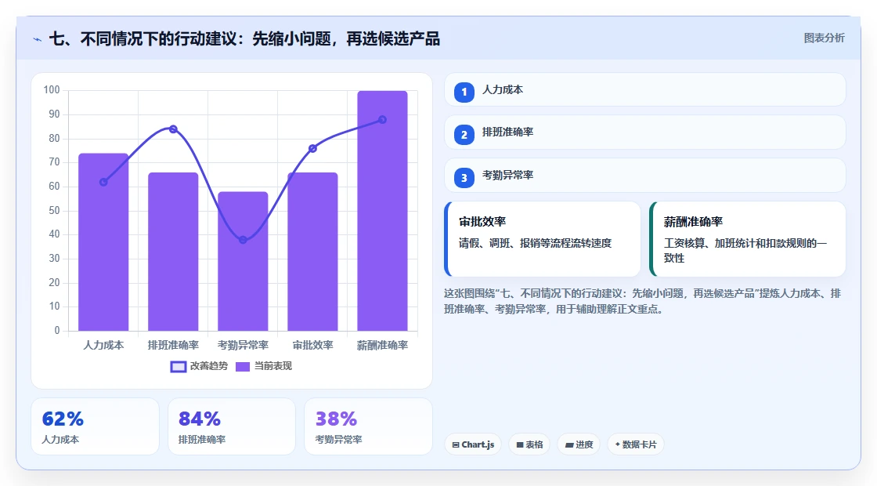Click the 当前表现 legend label
The height and width of the screenshot is (486, 877).
pyautogui.click(x=273, y=366)
